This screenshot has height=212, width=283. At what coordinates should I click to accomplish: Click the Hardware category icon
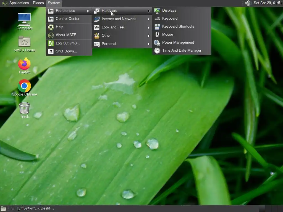96,11
